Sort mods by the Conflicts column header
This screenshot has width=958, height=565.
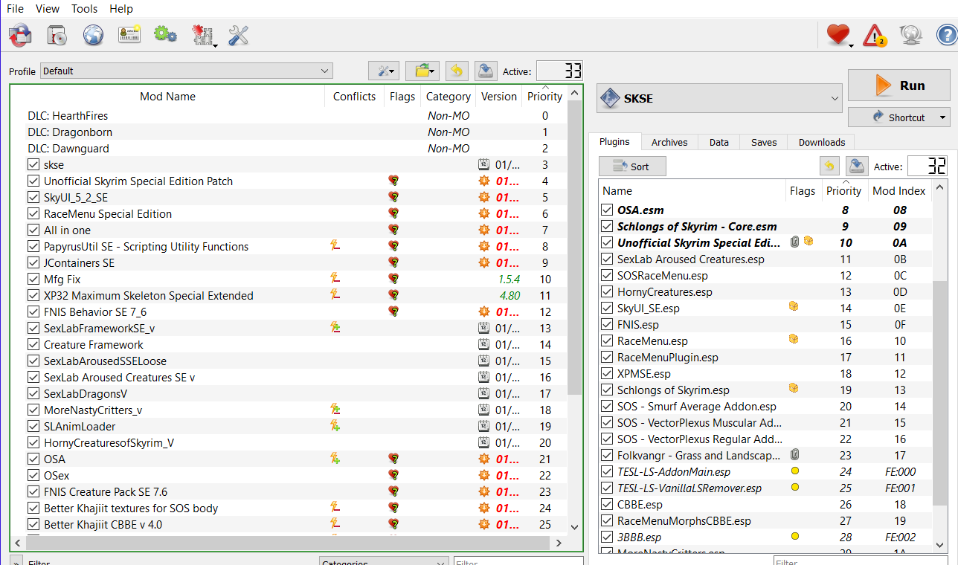click(354, 97)
